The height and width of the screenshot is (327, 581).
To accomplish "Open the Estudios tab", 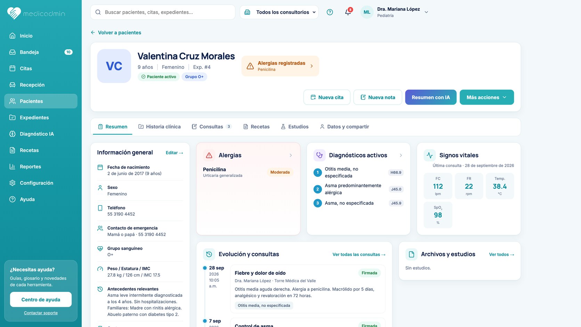I will click(x=295, y=126).
